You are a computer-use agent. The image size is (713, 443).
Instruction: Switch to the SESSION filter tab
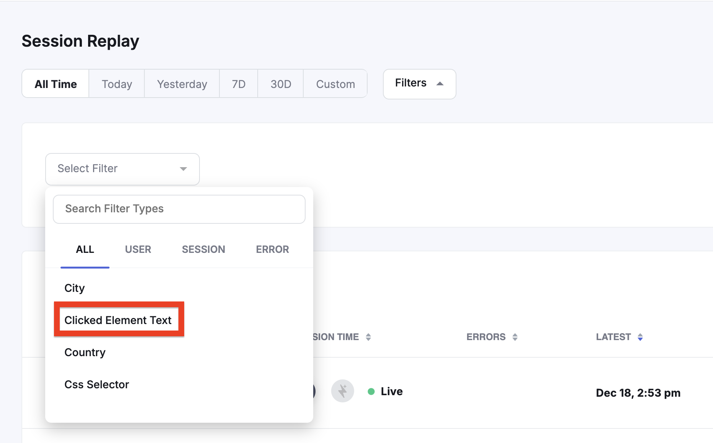[203, 249]
